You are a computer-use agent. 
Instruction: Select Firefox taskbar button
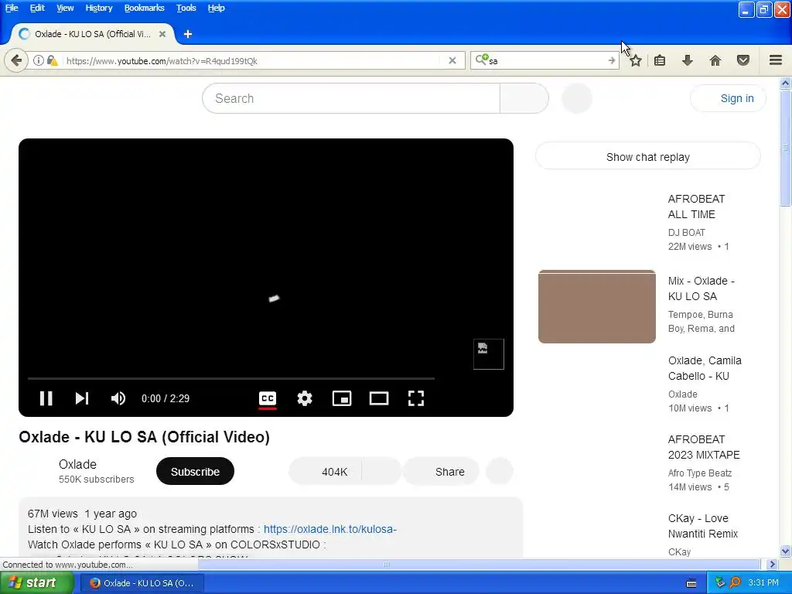click(x=142, y=583)
